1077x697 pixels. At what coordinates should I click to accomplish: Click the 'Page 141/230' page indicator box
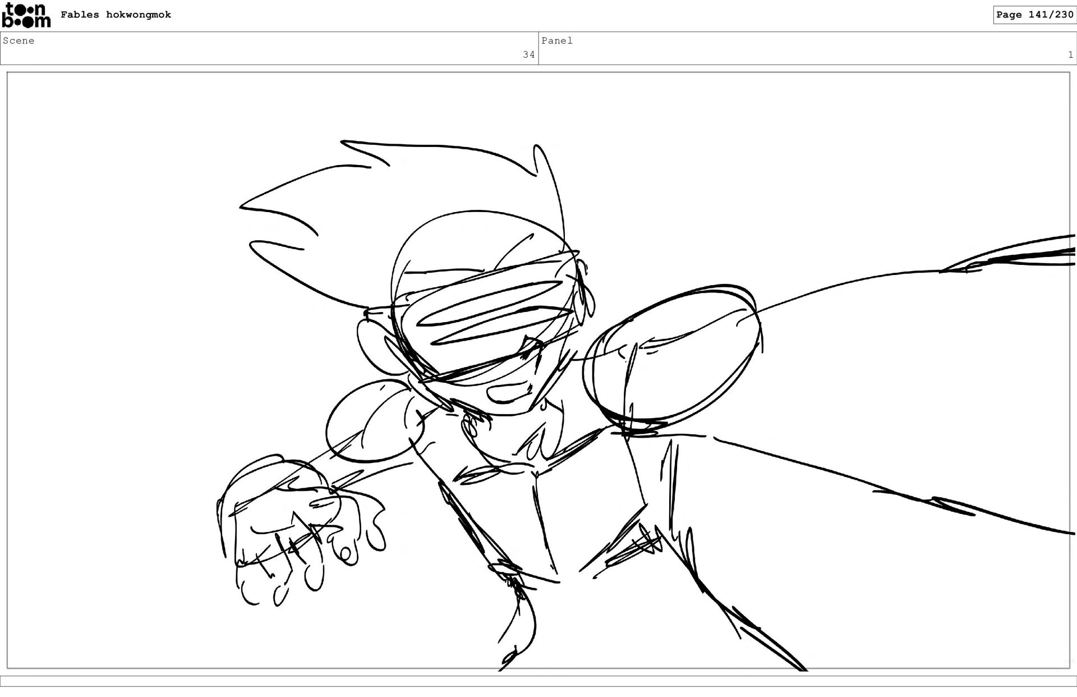1034,15
